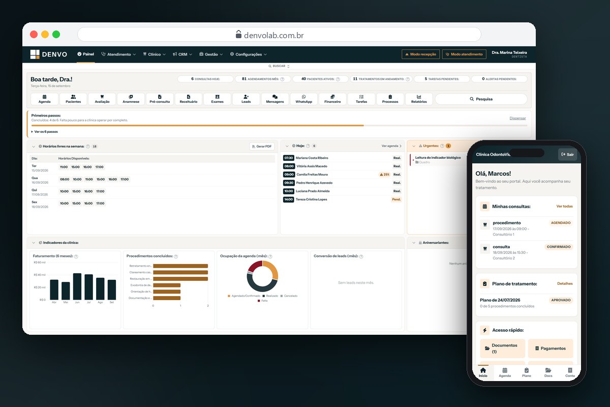Click the Pesquisa search field
This screenshot has width=610, height=407.
click(x=481, y=99)
